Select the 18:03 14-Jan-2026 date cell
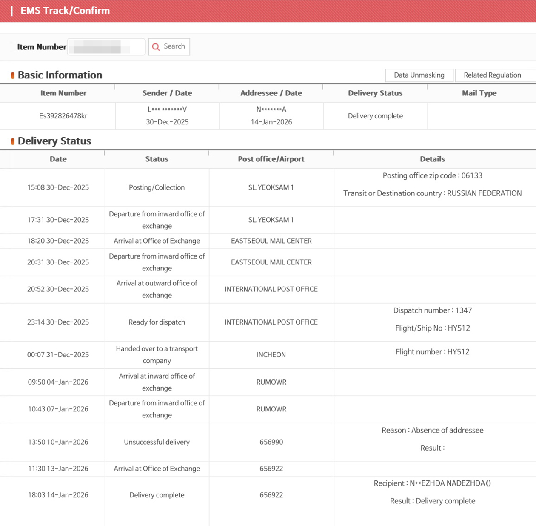This screenshot has width=536, height=526. tap(58, 495)
